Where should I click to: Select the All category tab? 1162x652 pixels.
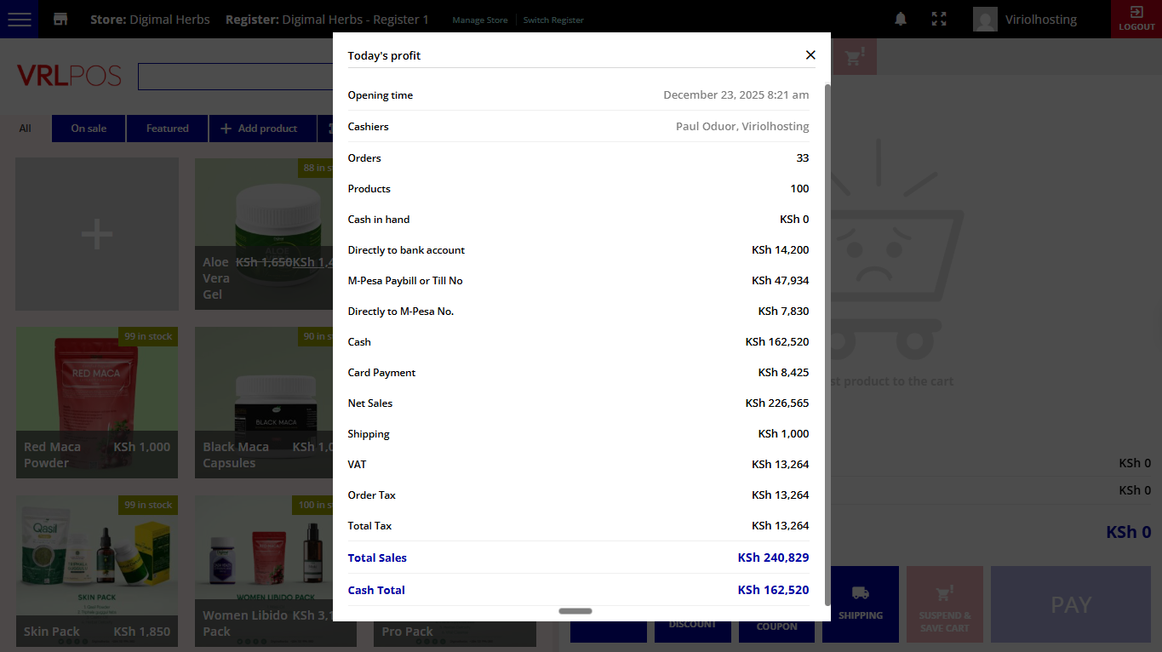click(26, 129)
